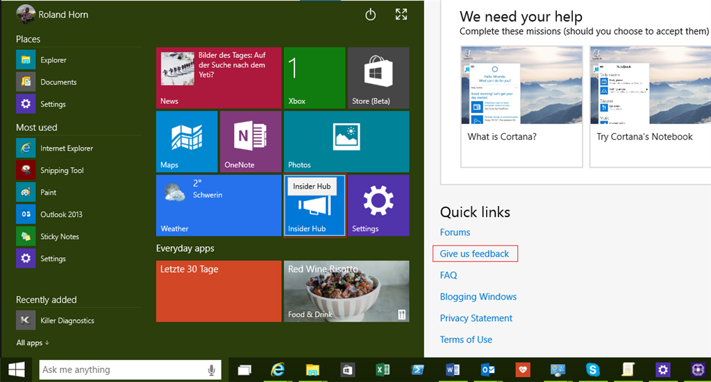Open Excel on the taskbar
The height and width of the screenshot is (382, 711).
[x=383, y=370]
